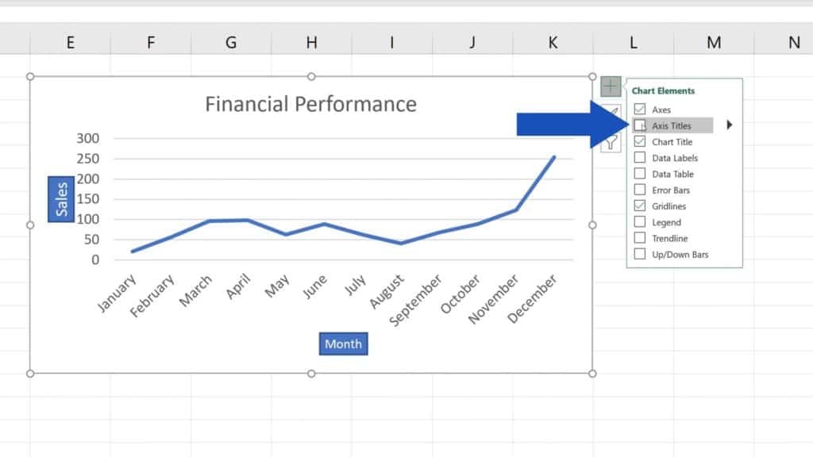813x457 pixels.
Task: Add a Trendline via its checkbox
Action: (x=640, y=238)
